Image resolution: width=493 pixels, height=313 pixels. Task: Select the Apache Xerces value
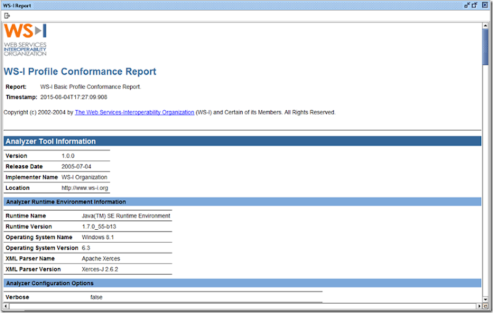(101, 259)
